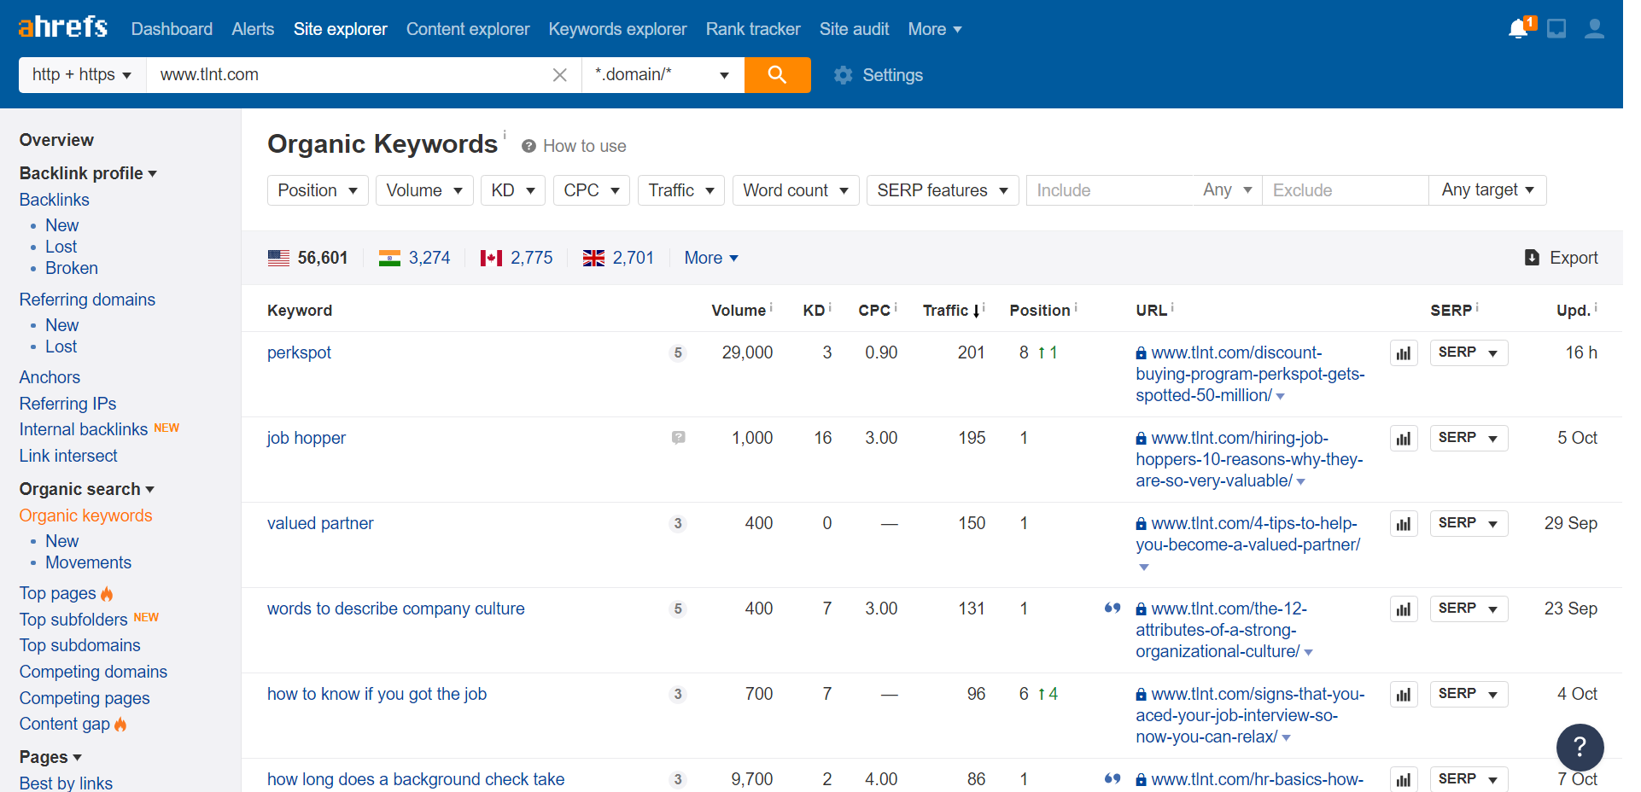The height and width of the screenshot is (792, 1641).
Task: Open the Volume filter dropdown
Action: coord(424,190)
